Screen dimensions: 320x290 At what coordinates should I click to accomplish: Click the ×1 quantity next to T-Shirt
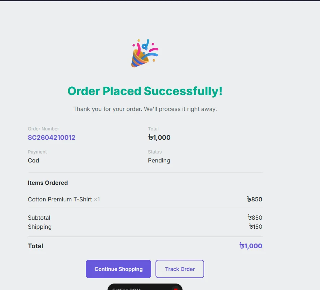97,199
